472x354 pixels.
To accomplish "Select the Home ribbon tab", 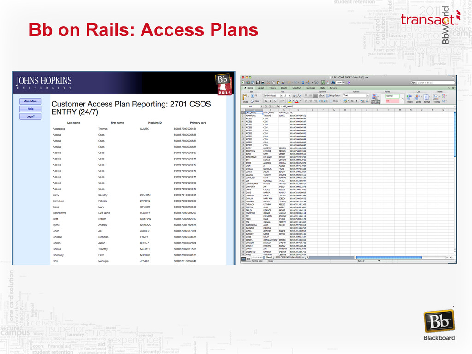I will coord(248,88).
